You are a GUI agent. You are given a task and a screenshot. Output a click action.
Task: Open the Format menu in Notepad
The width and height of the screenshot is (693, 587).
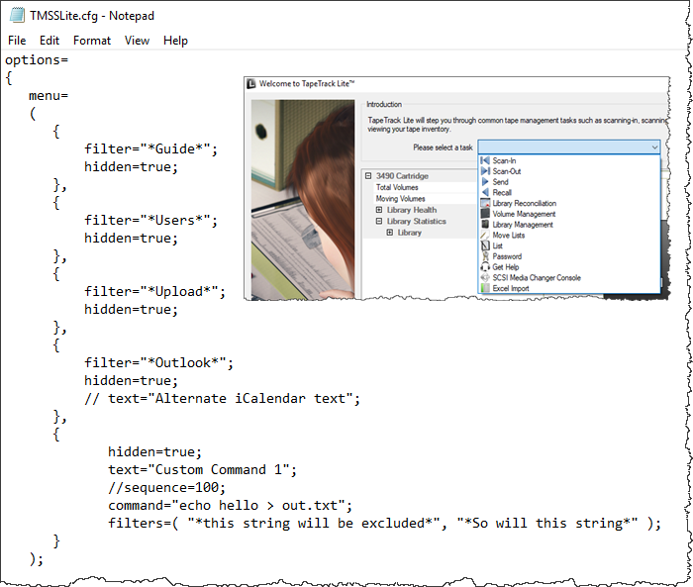tap(92, 41)
